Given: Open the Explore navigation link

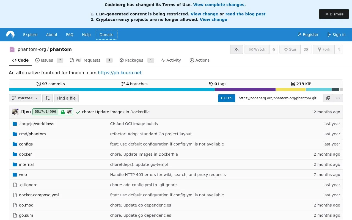Looking at the screenshot, I should coord(30,35).
